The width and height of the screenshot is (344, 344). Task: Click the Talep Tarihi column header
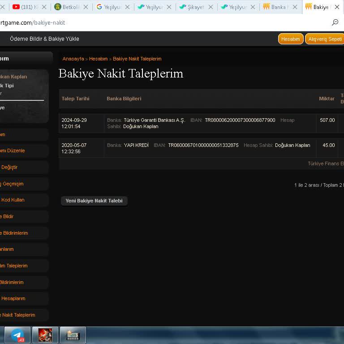[75, 99]
